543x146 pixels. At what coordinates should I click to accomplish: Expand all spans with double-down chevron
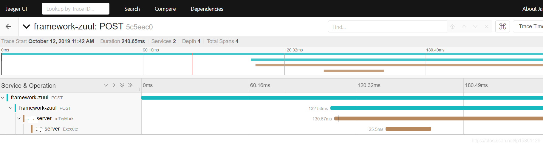[122, 85]
